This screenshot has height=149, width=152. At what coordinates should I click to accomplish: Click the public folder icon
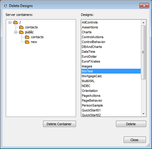[21, 32]
